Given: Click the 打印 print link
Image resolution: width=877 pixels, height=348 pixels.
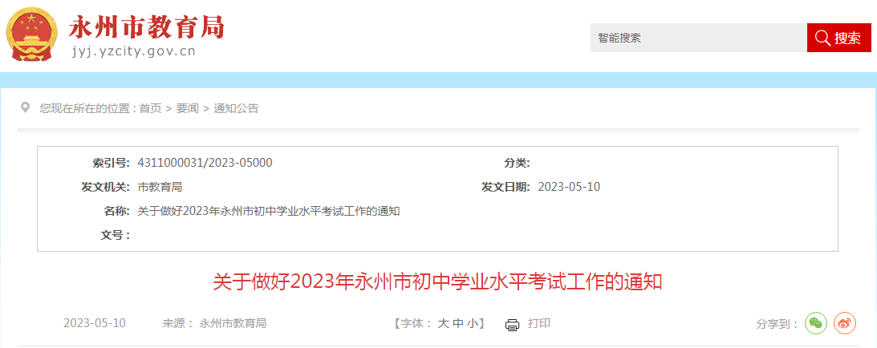Looking at the screenshot, I should pos(539,323).
